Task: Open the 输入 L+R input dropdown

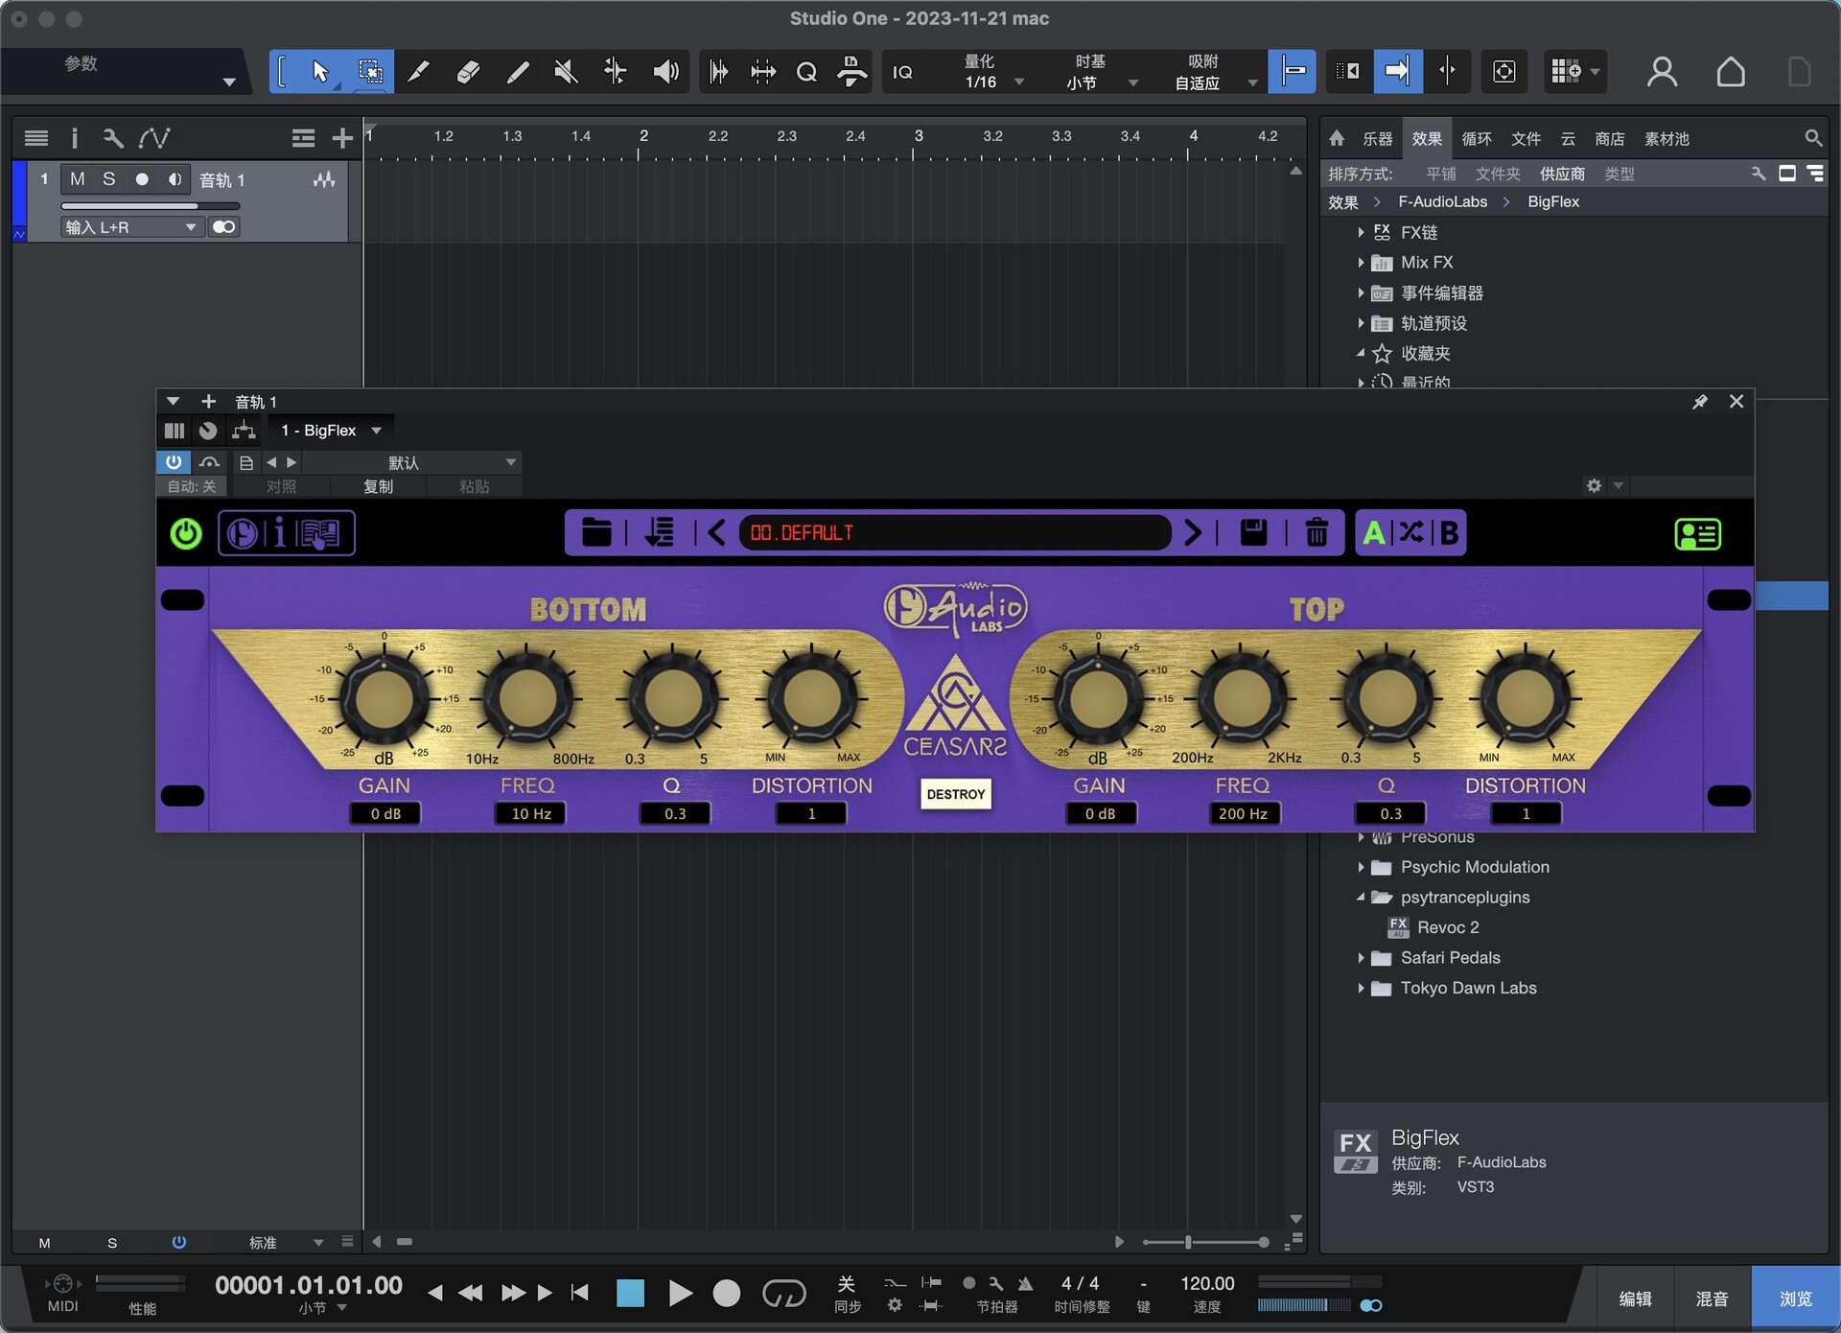Action: 131,227
